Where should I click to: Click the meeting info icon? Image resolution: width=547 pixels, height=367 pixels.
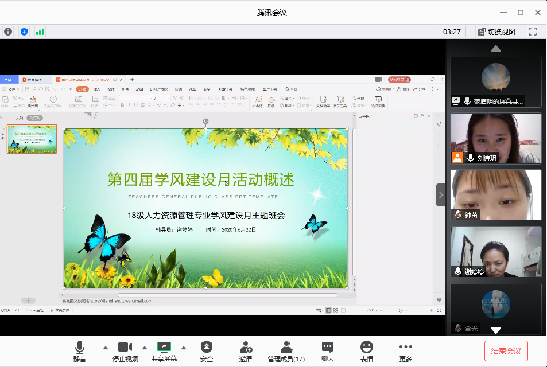(8, 32)
